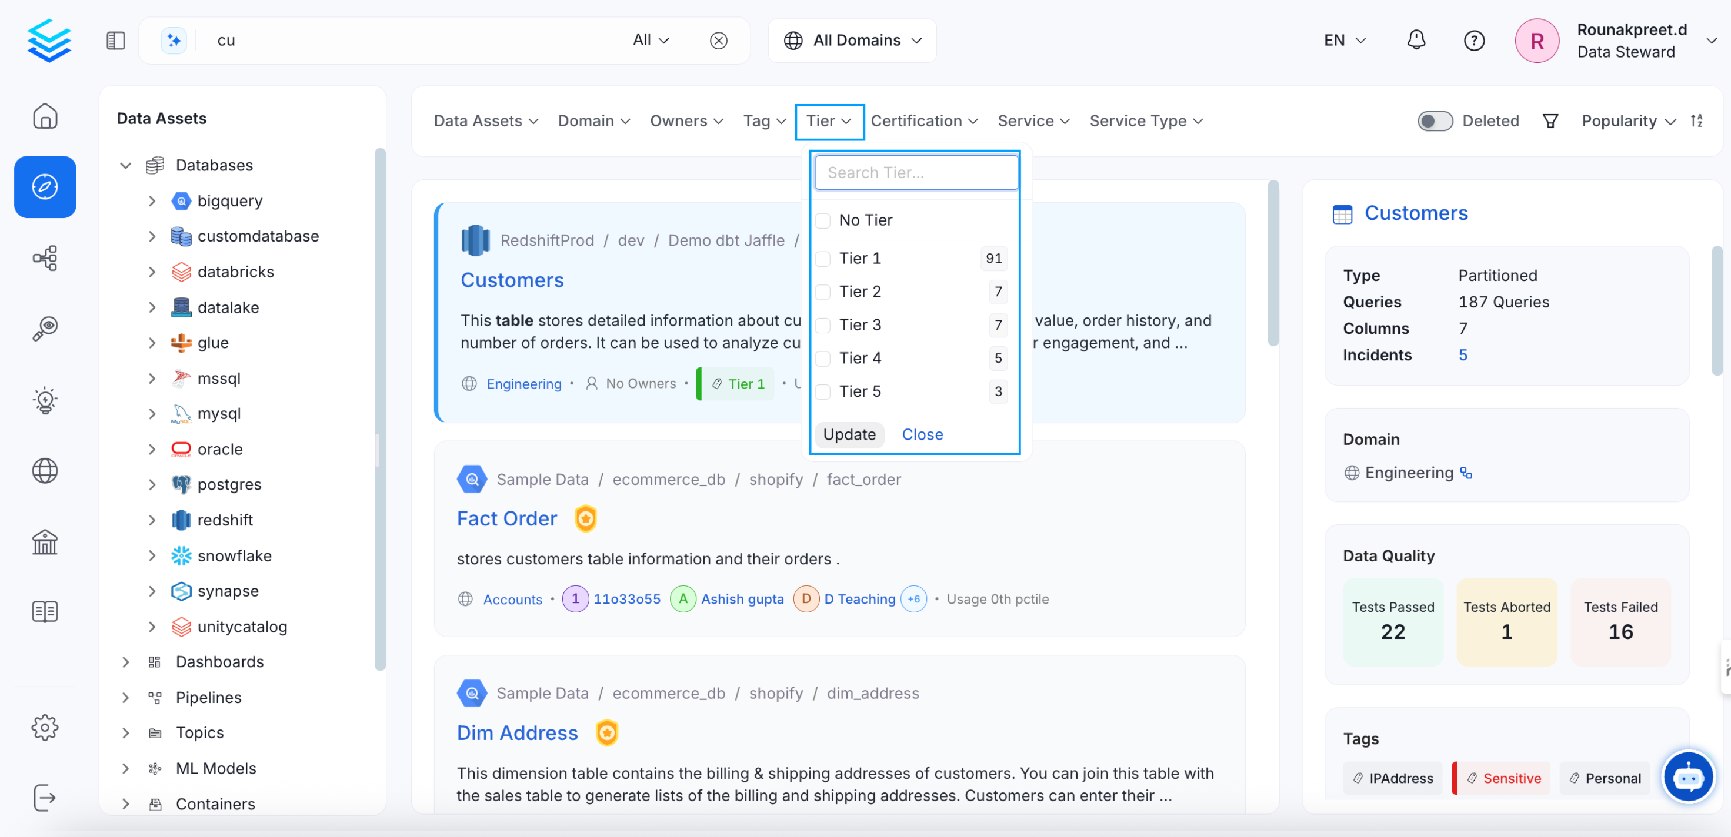
Task: Open the notifications bell icon
Action: [x=1416, y=41]
